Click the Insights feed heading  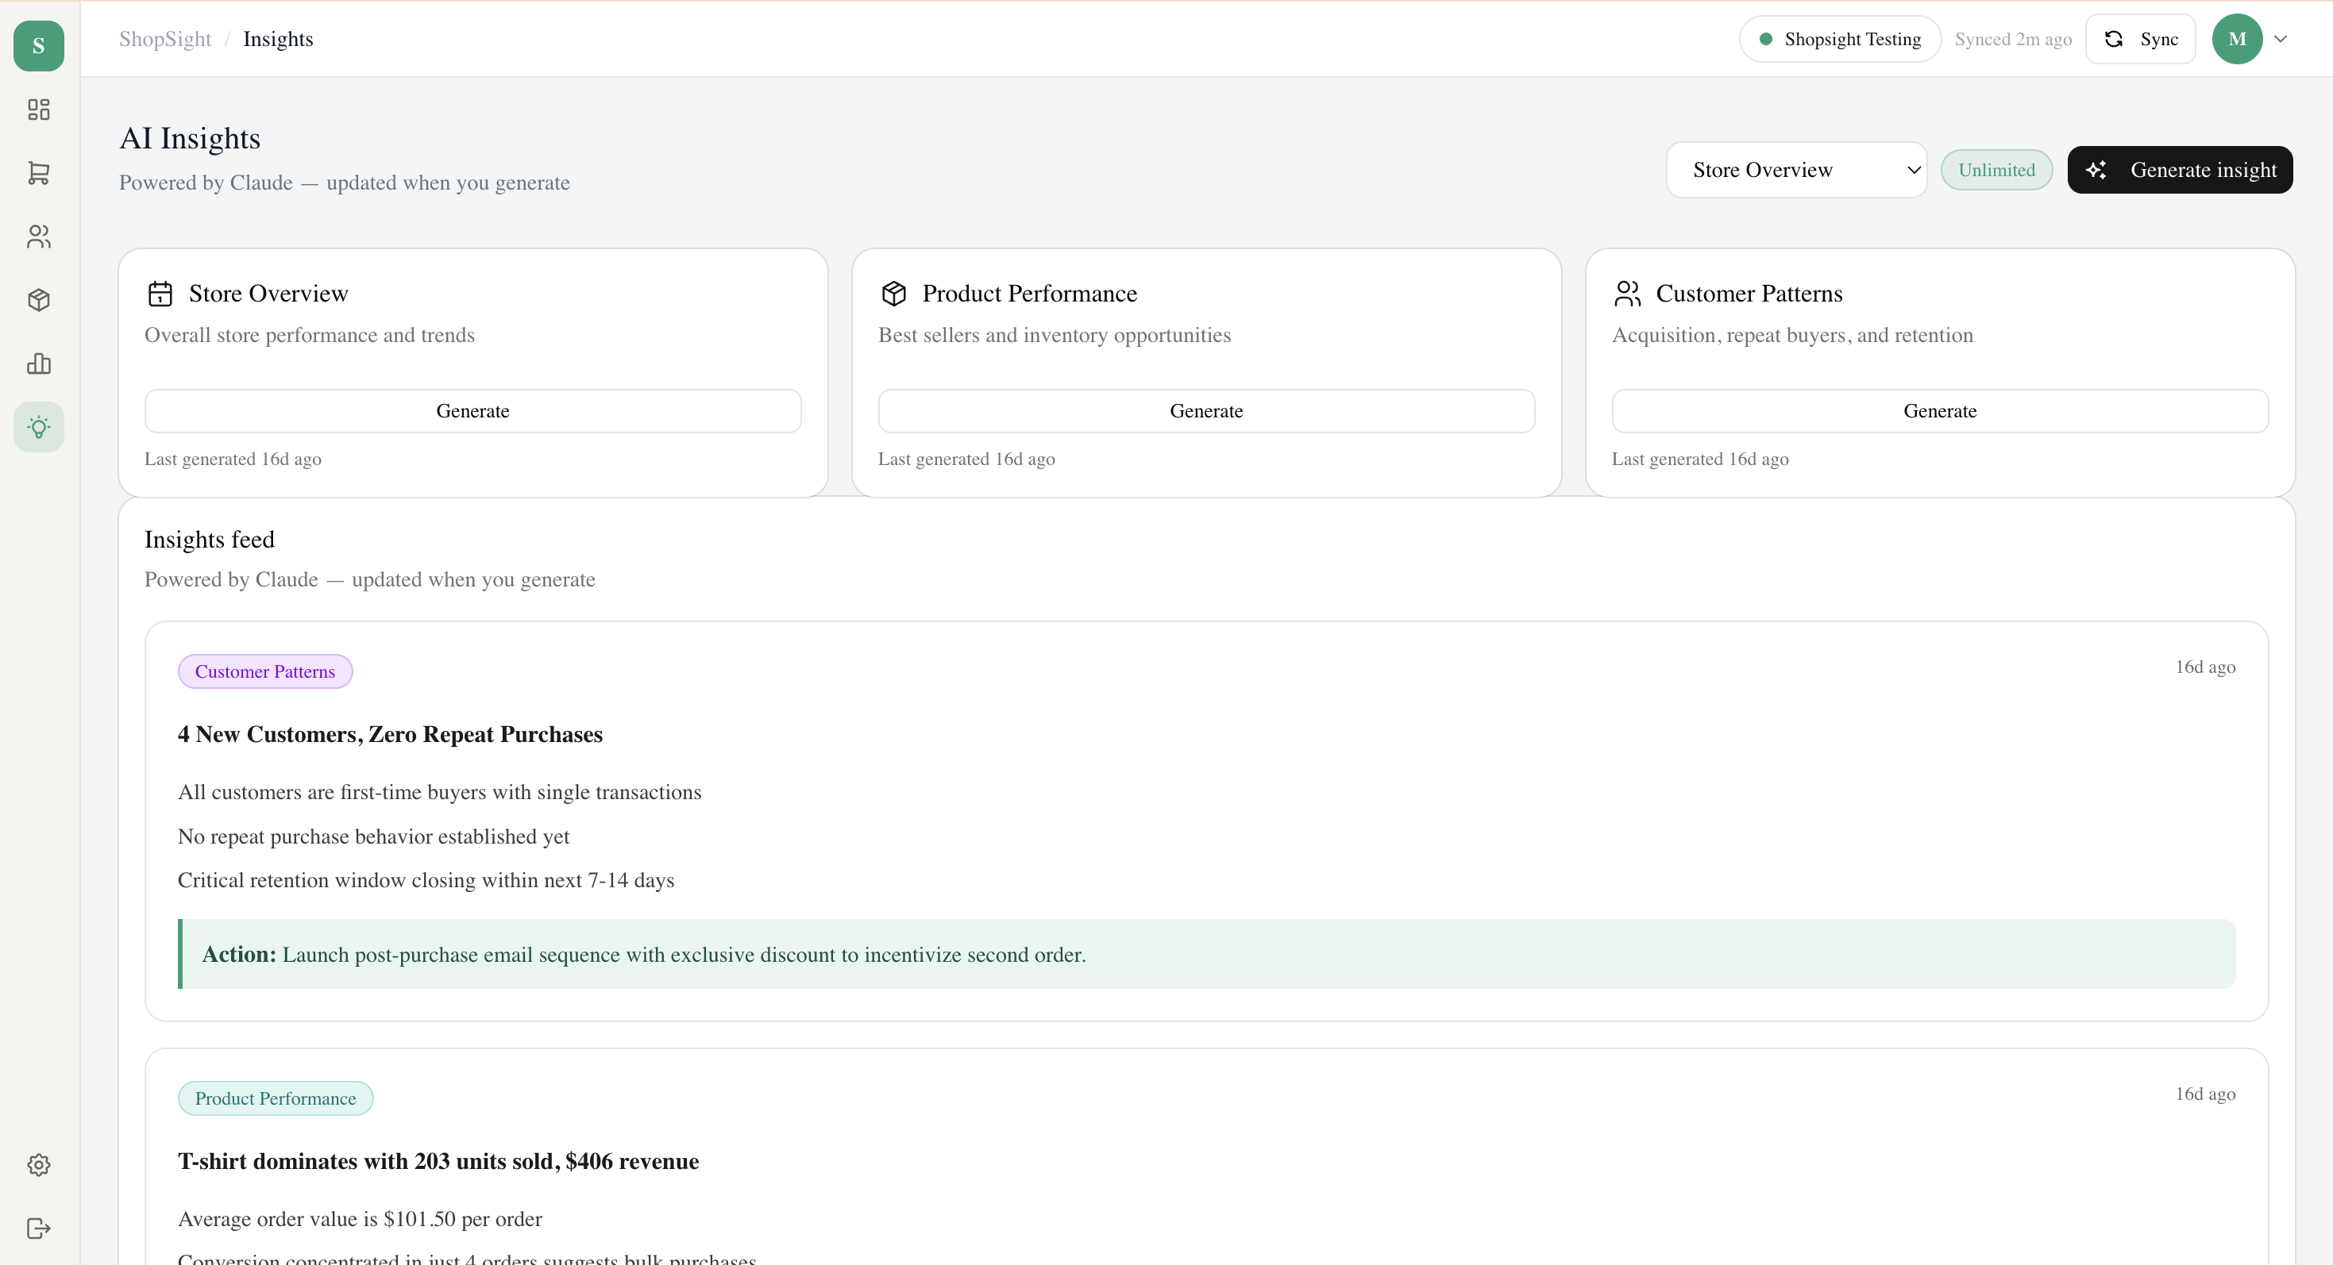(x=209, y=540)
